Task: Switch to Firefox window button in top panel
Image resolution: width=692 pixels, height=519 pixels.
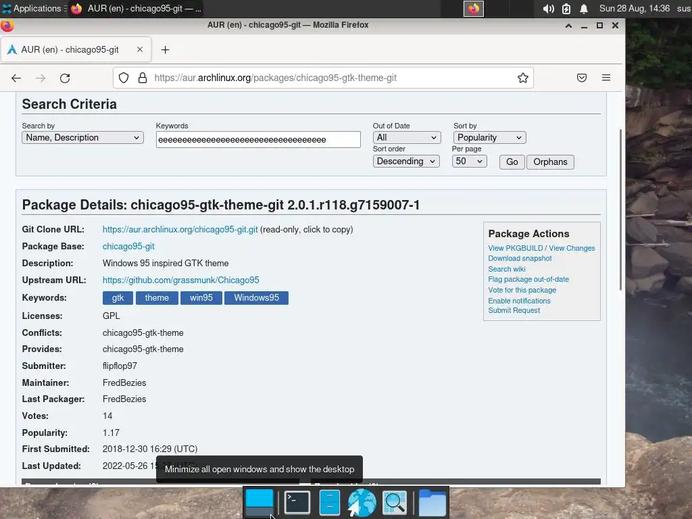Action: click(x=136, y=8)
